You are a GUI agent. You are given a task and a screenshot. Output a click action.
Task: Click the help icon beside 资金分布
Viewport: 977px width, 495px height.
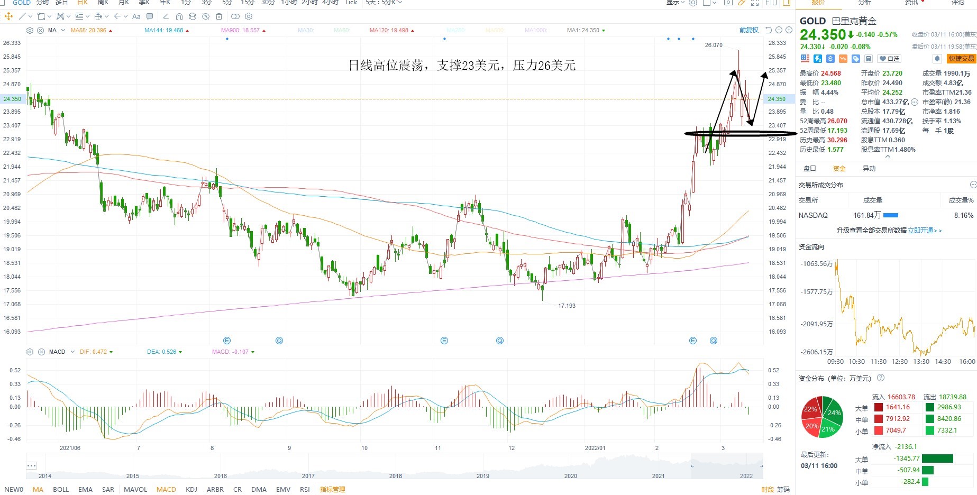(881, 378)
